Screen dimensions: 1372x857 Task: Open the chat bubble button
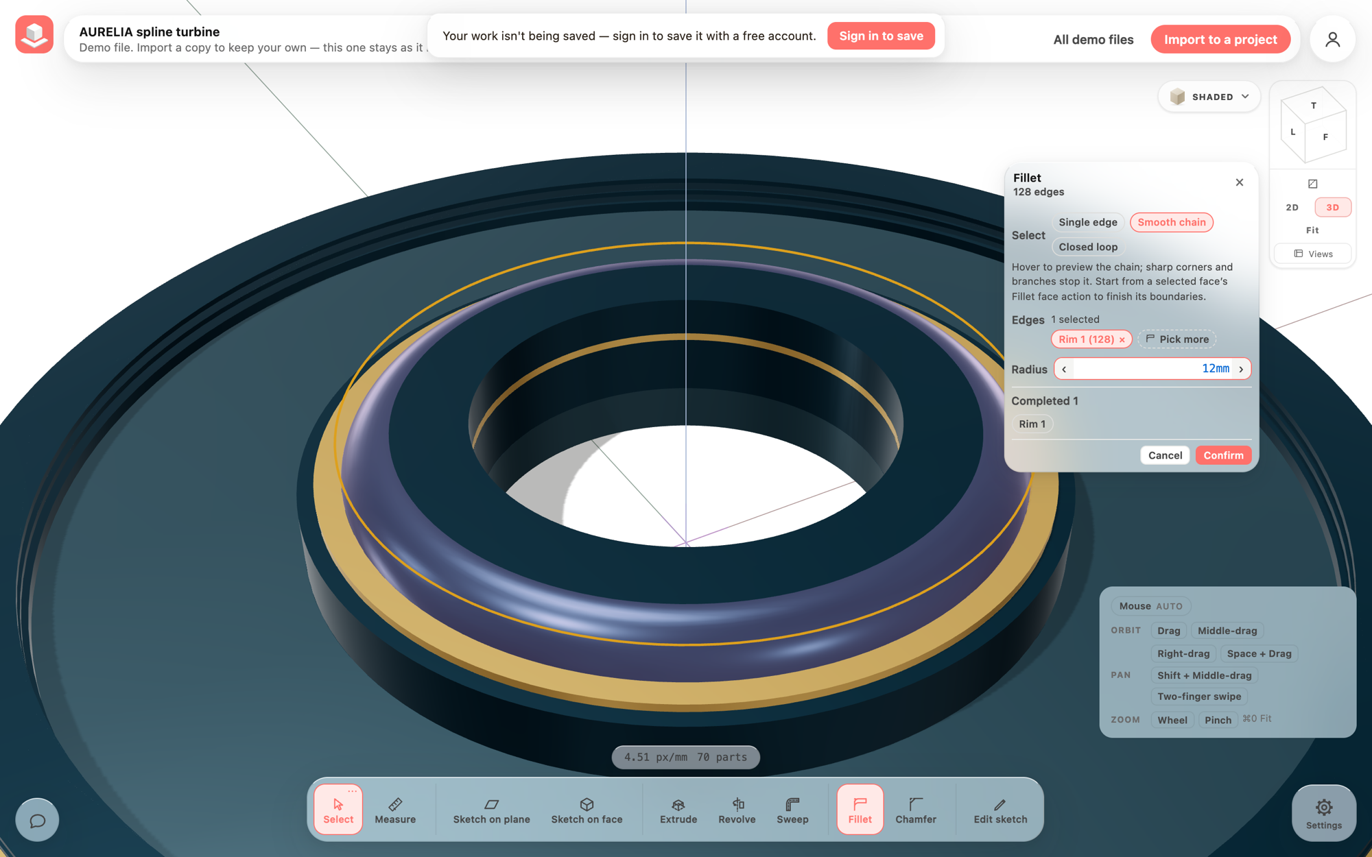click(x=37, y=820)
